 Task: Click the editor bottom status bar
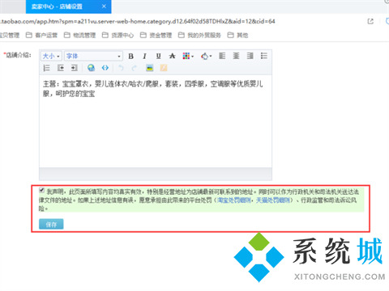pos(156,174)
